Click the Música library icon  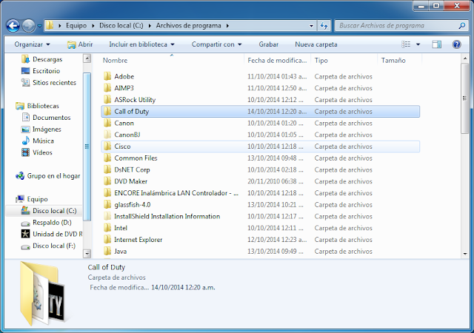coord(26,141)
